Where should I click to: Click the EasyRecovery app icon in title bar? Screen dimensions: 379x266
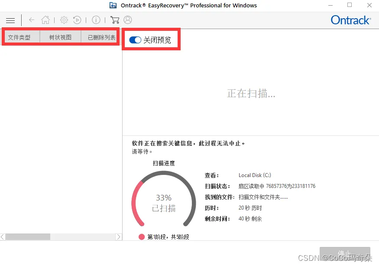[x=113, y=5]
